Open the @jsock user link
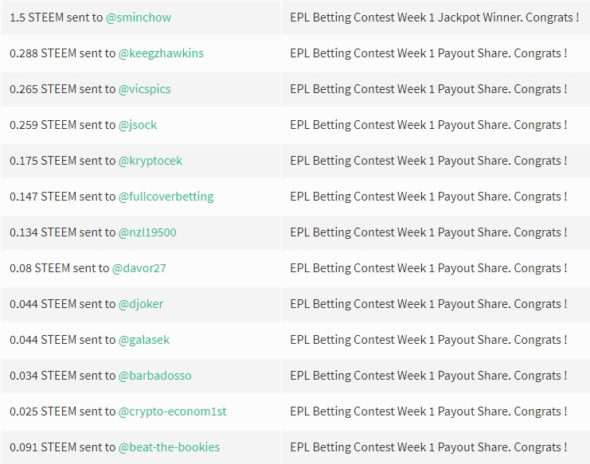590x464 pixels. pos(138,124)
